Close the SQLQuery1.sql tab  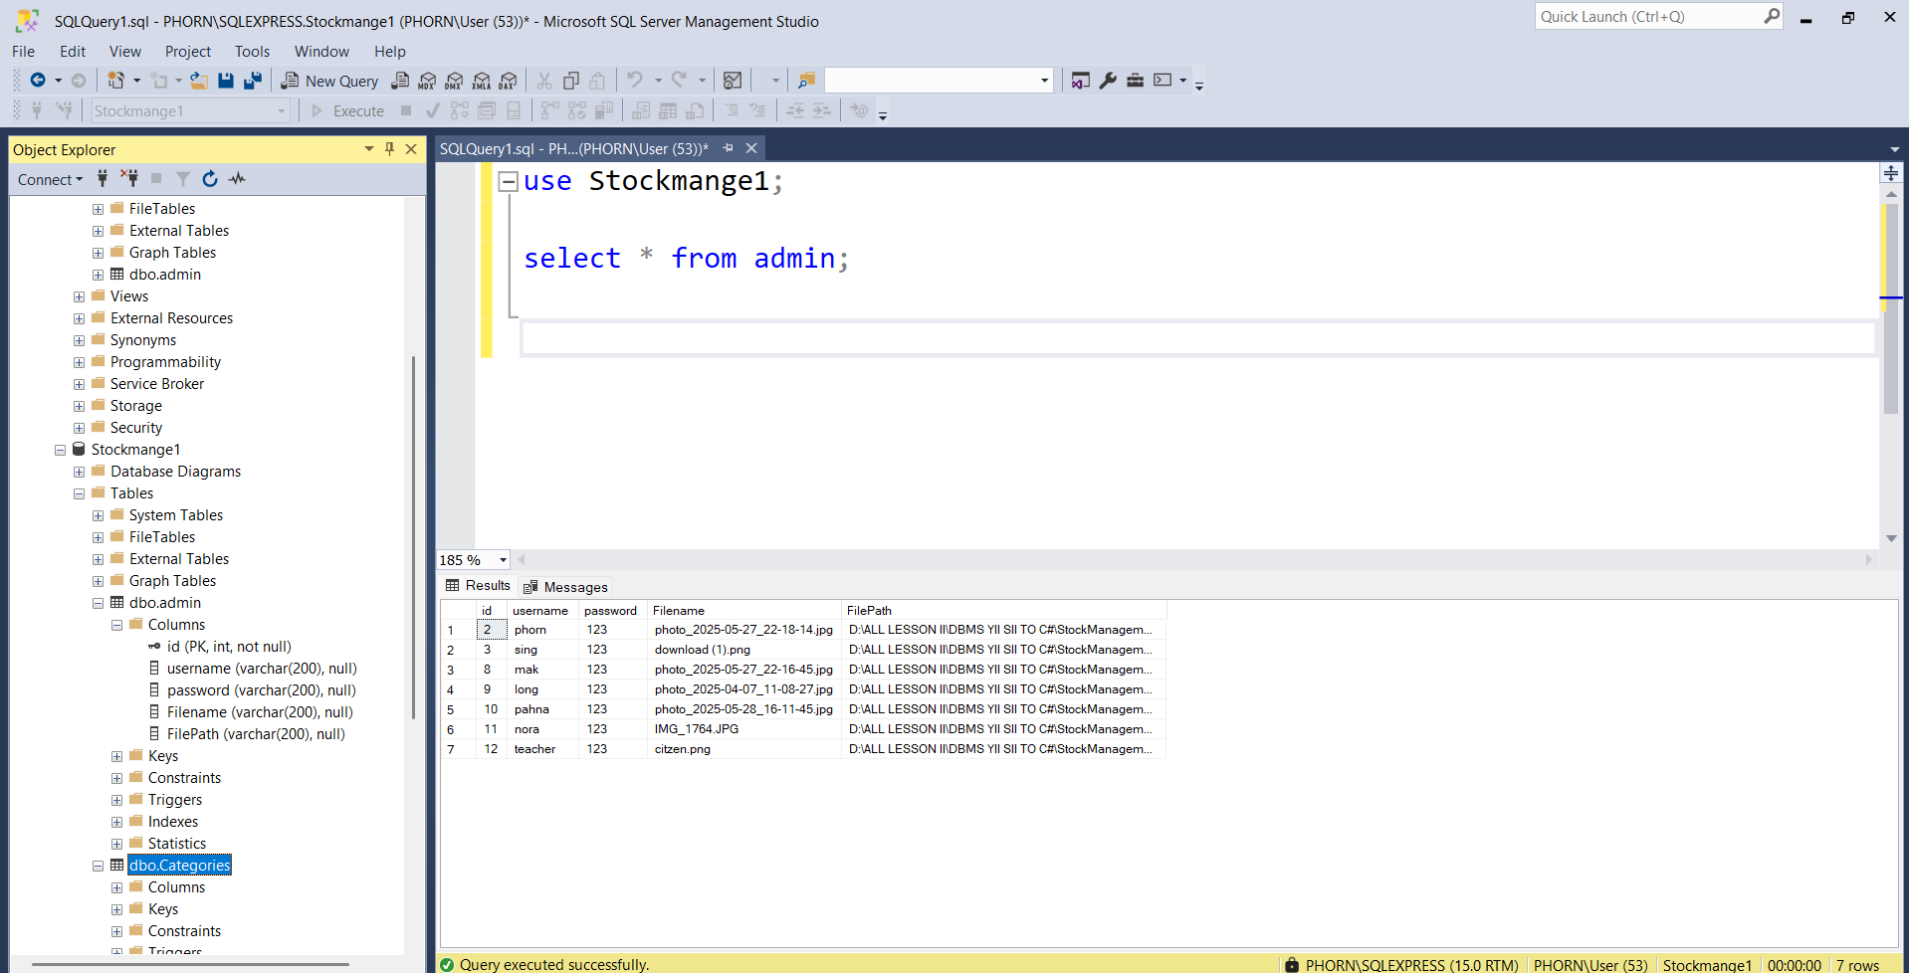(x=751, y=148)
